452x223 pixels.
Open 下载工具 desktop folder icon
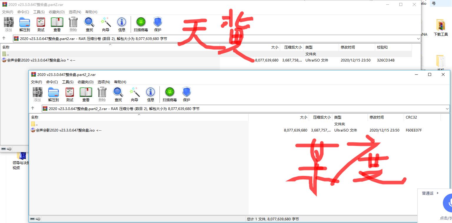point(441,27)
